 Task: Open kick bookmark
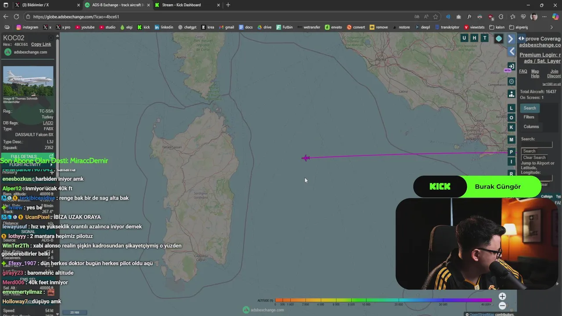[x=144, y=27]
